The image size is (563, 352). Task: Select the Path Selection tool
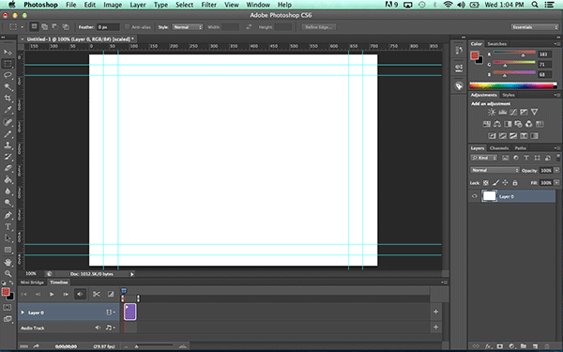point(8,238)
